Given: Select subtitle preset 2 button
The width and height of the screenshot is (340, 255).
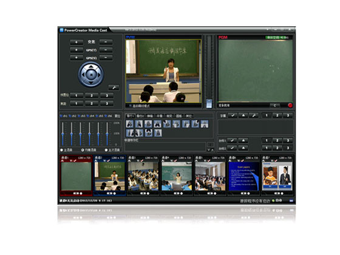Looking at the screenshot, I should (277, 115).
